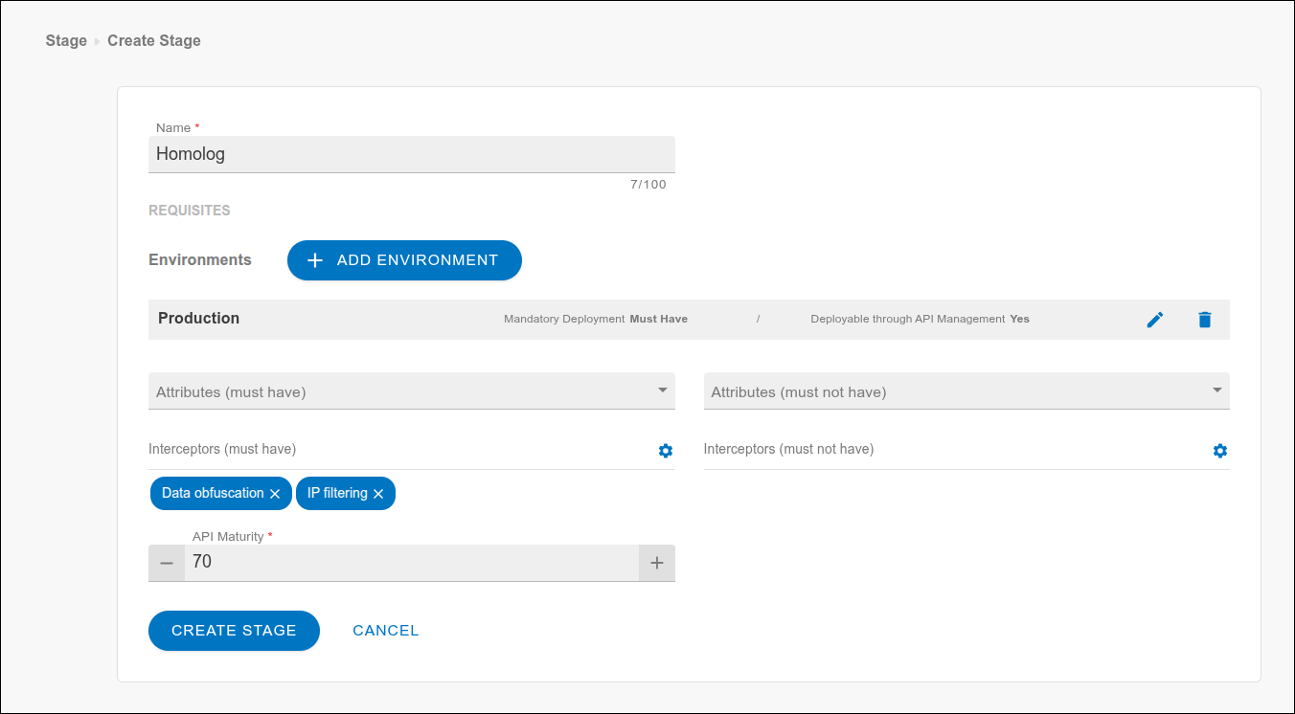Image resolution: width=1295 pixels, height=714 pixels.
Task: Open settings gear for Interceptors (must not have)
Action: pos(1219,451)
